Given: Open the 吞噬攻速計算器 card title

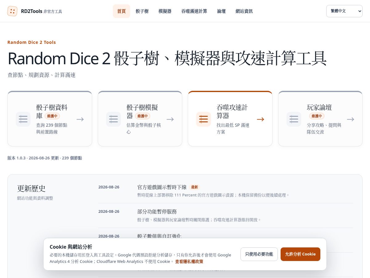Looking at the screenshot, I should click(x=232, y=112).
